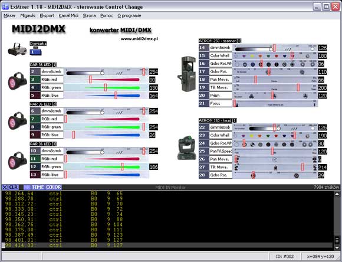Toggle the COLOR button in MIDI monitor
The image size is (342, 262).
(x=54, y=187)
